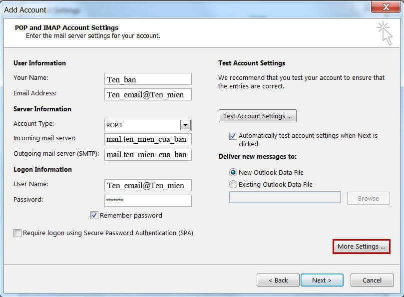The image size is (404, 297).
Task: Focus the Your Name text field
Action: click(148, 79)
